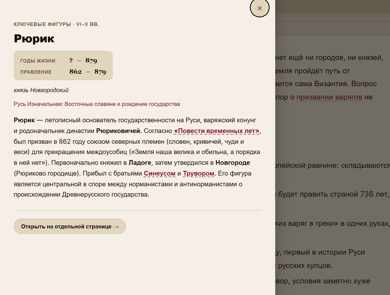
Task: Click 'Ключевые фигуры · VI–X вв.' label
Action: pos(57,24)
